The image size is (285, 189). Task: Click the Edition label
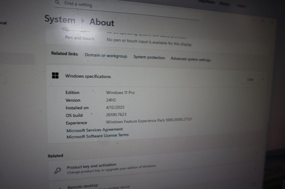(x=72, y=93)
